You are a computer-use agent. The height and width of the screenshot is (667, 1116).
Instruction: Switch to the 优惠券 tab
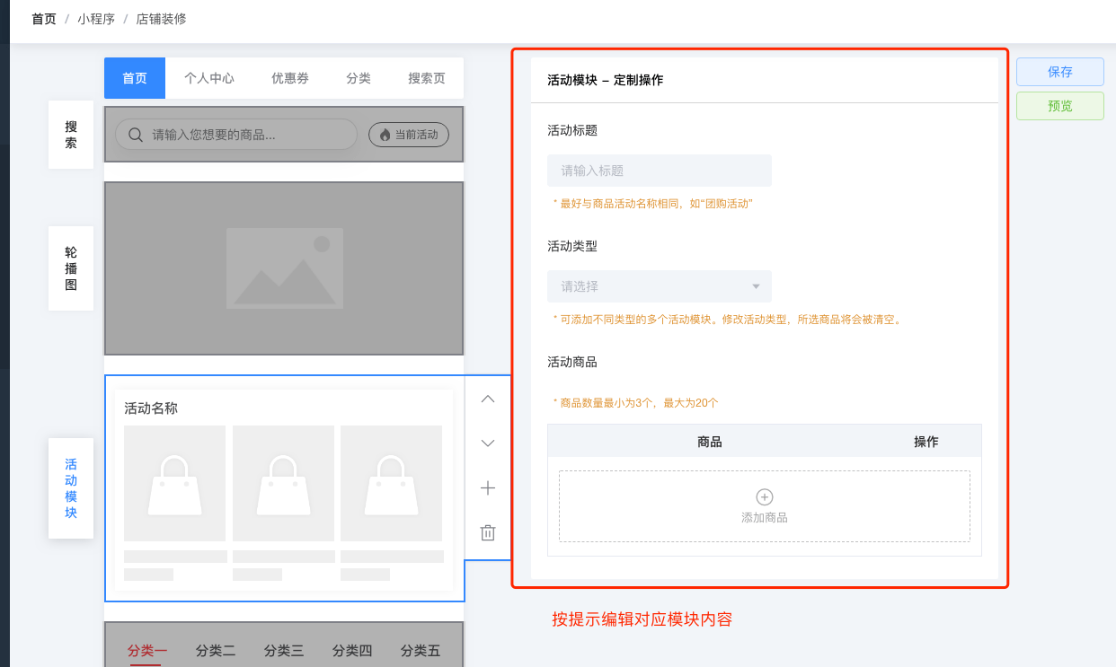click(x=290, y=78)
